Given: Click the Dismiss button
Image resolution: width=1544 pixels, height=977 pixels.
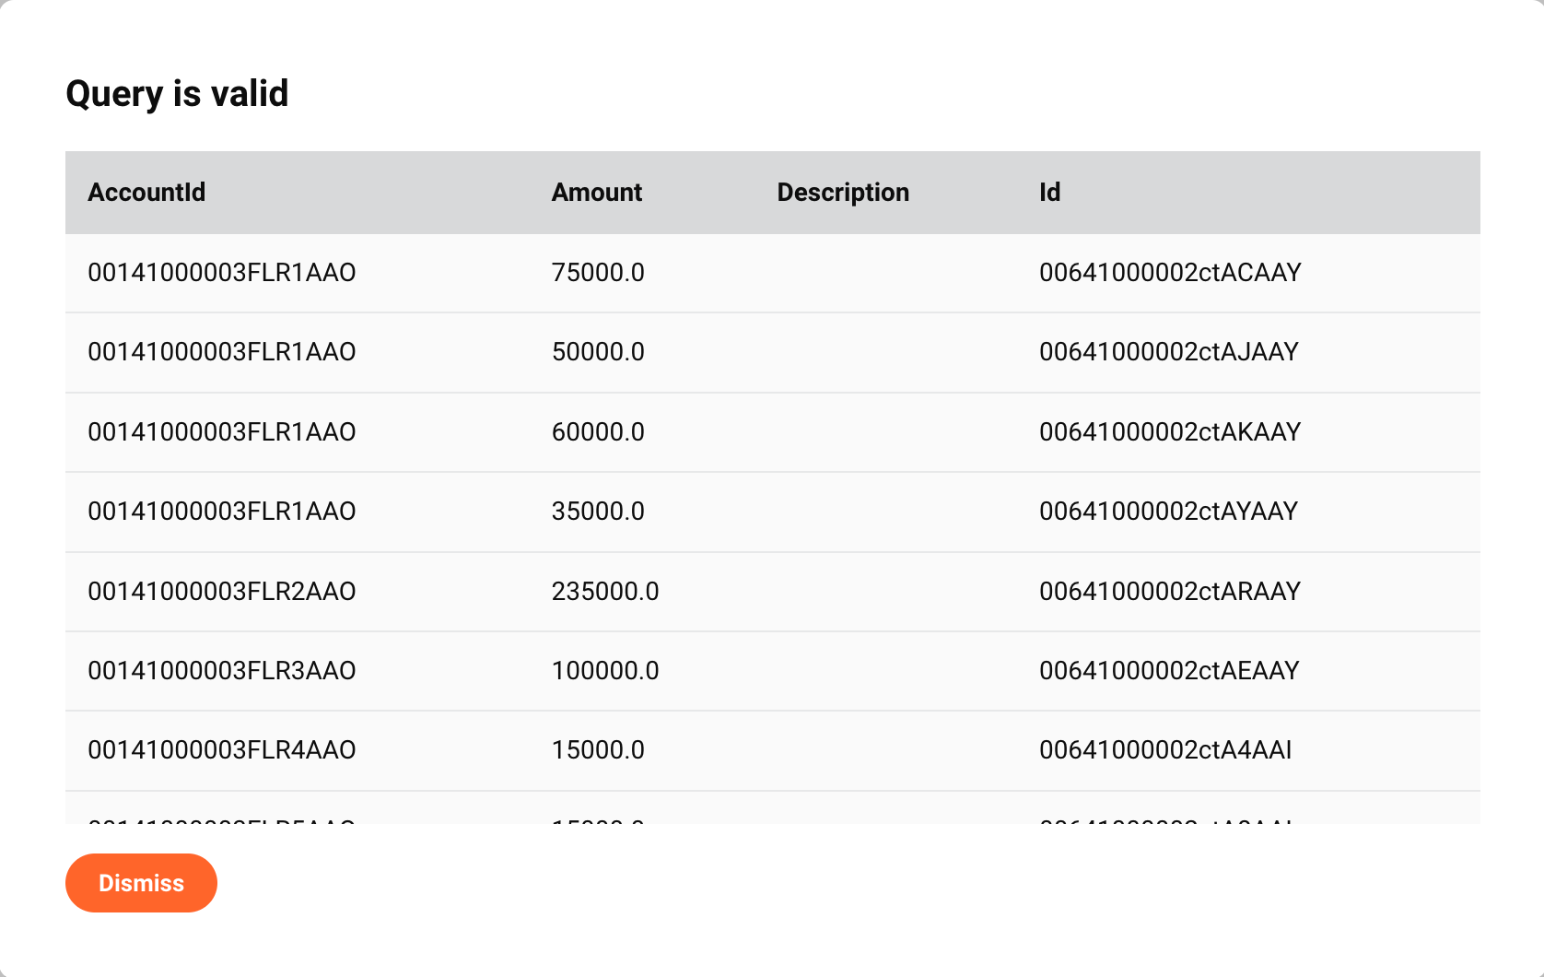Looking at the screenshot, I should pos(141,883).
